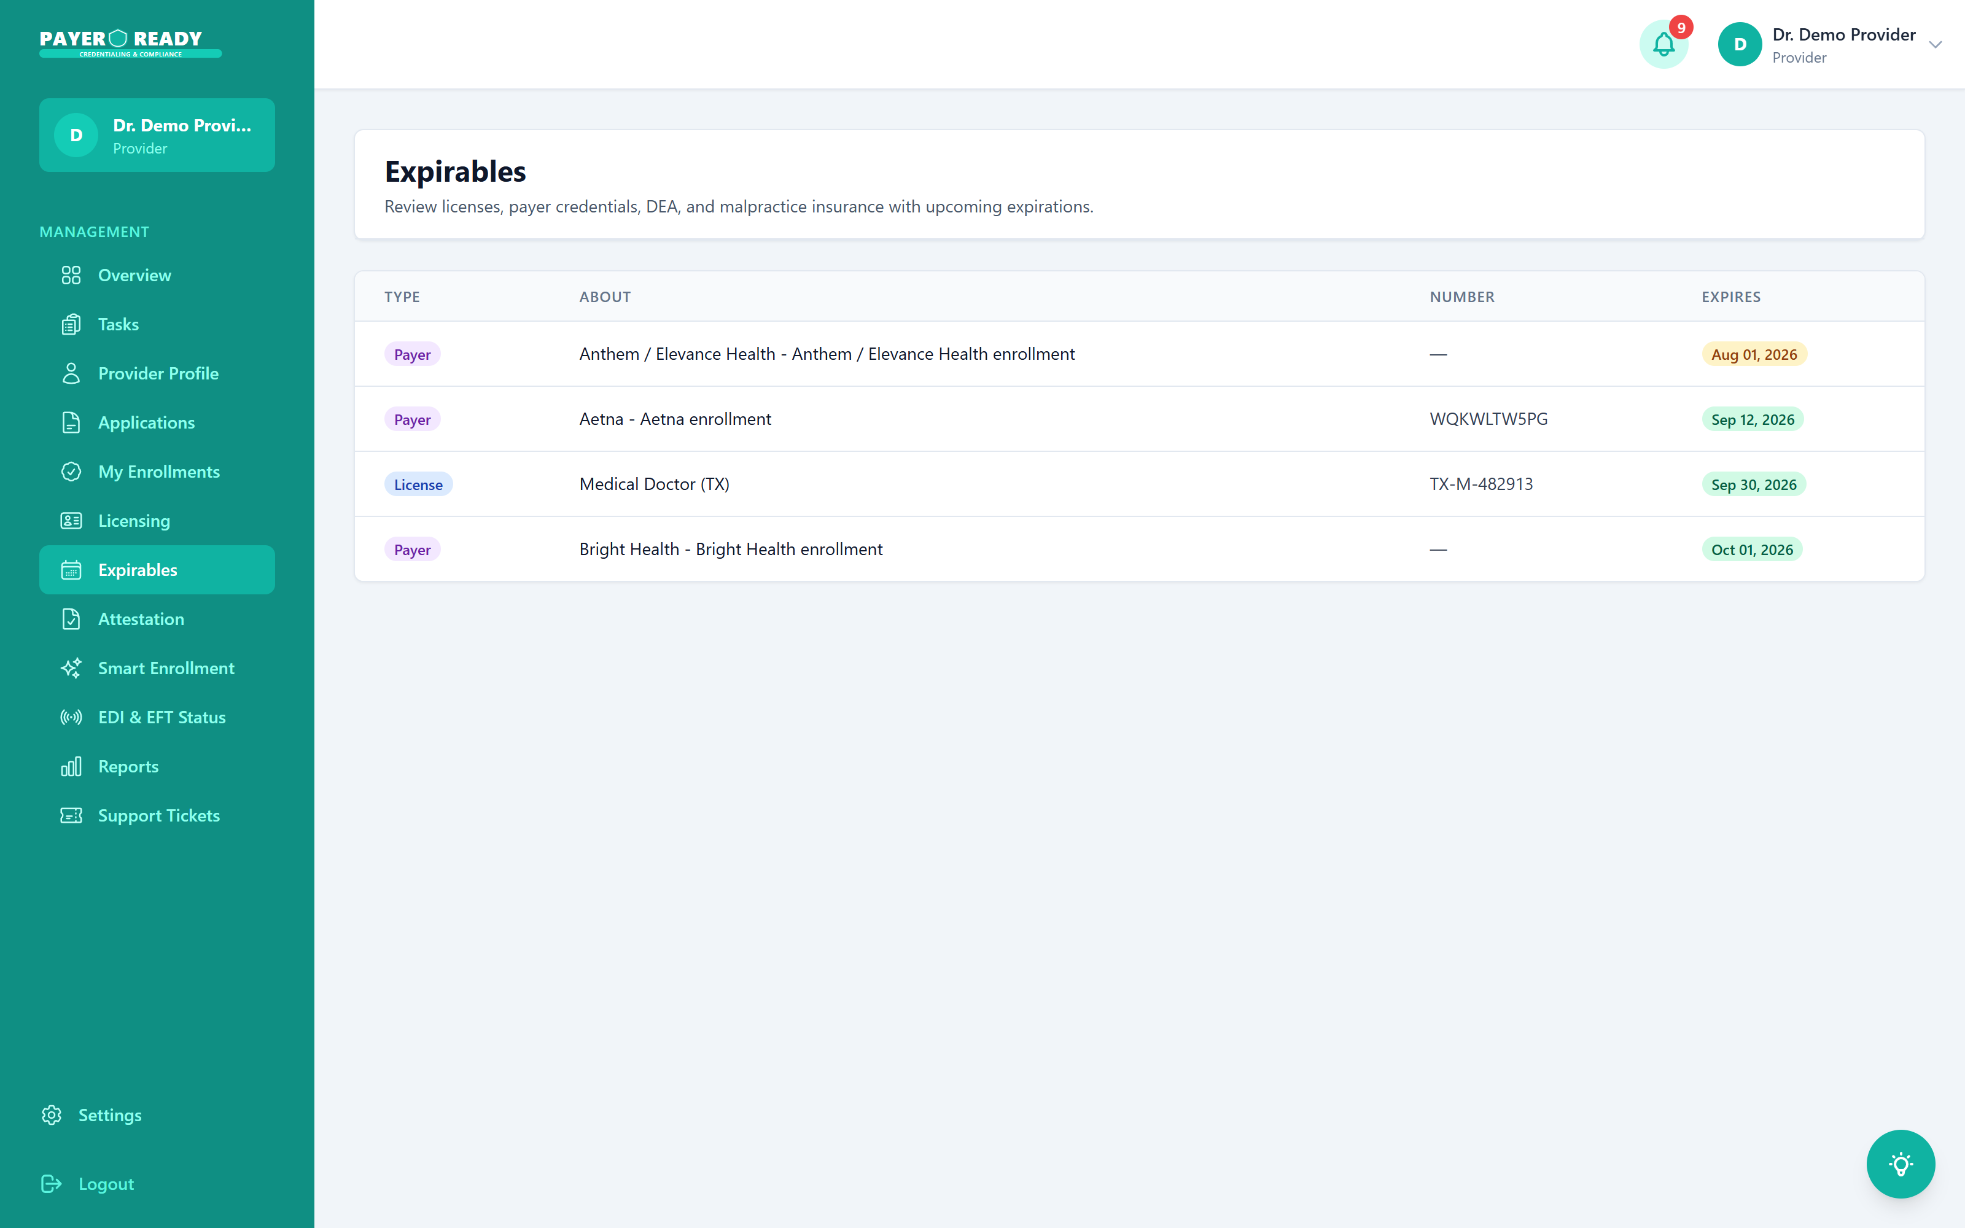
Task: Navigate to My Enrollments
Action: [157, 472]
